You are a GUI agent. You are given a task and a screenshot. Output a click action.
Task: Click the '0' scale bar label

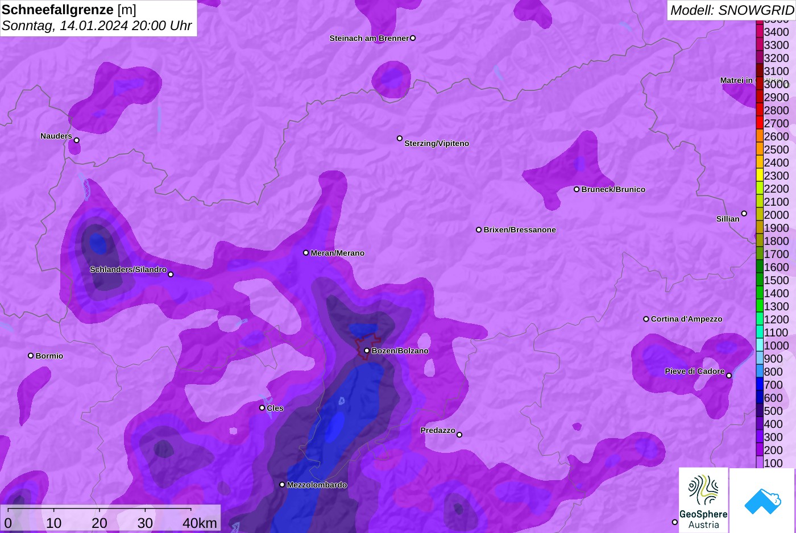point(8,523)
